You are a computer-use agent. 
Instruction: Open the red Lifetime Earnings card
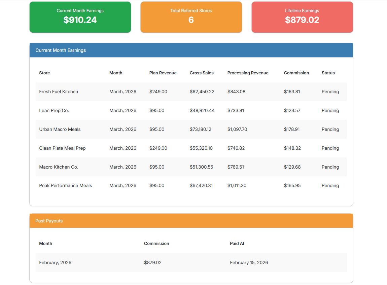(302, 17)
